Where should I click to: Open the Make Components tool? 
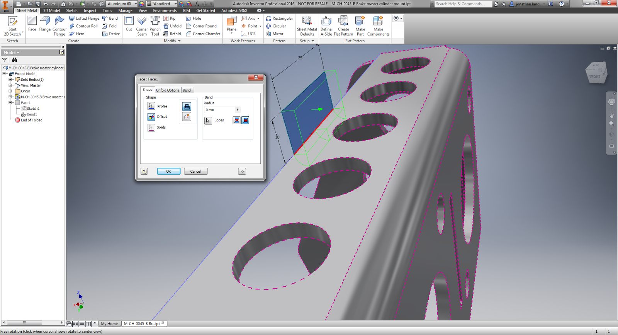point(378,26)
